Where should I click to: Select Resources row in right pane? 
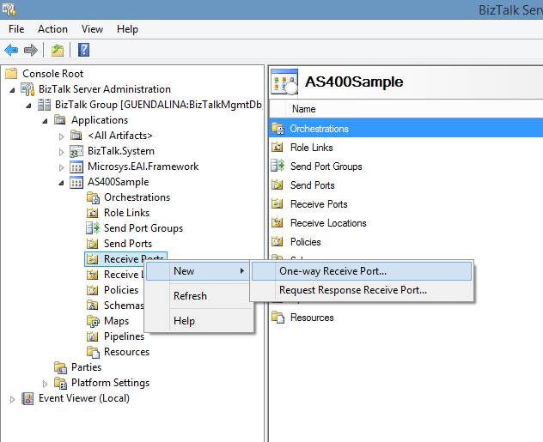click(x=406, y=318)
